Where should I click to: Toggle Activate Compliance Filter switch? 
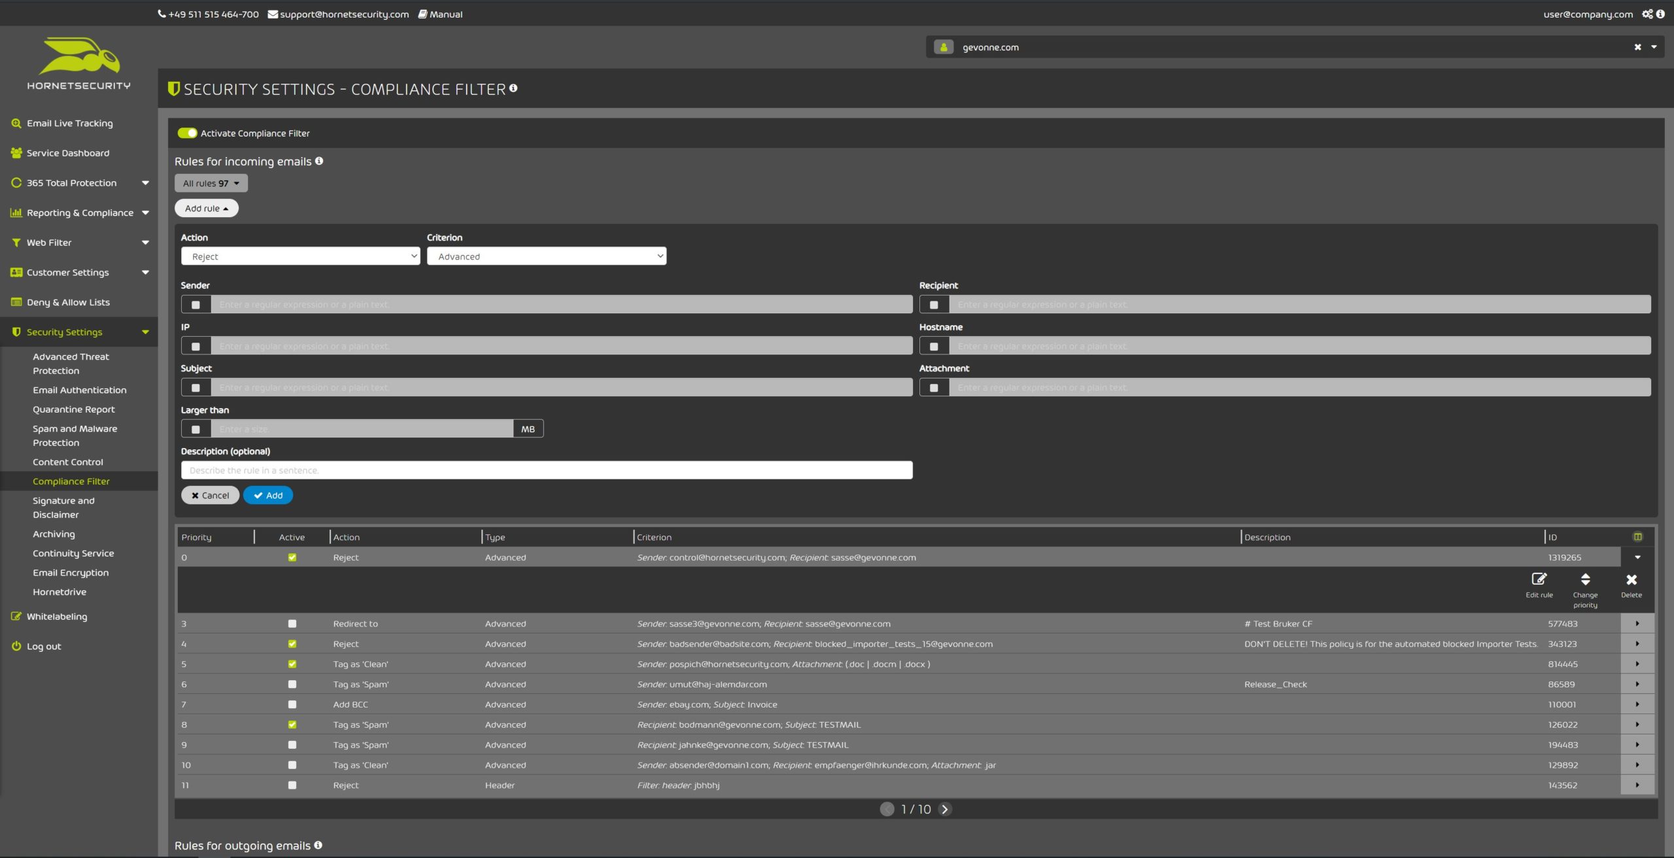tap(187, 133)
